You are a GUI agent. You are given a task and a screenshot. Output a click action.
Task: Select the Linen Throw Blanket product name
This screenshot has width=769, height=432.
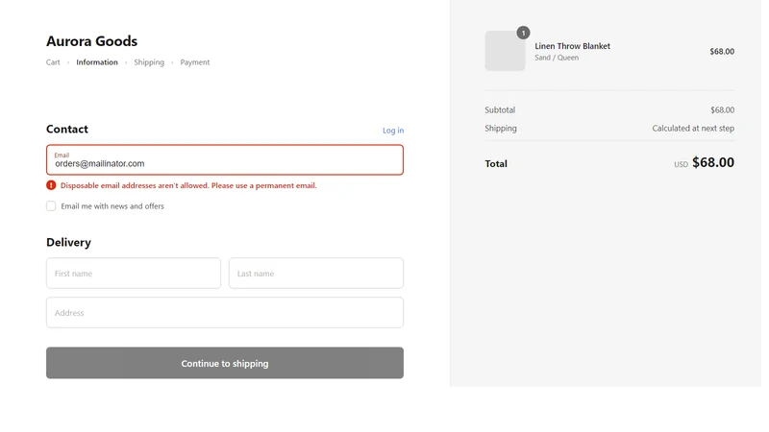coord(572,46)
